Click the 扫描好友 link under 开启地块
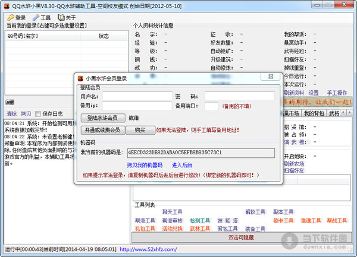357x257 pixels. coord(294,170)
